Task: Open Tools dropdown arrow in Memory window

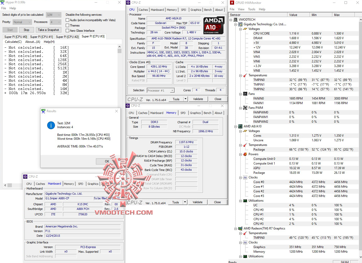Action: [x=185, y=202]
